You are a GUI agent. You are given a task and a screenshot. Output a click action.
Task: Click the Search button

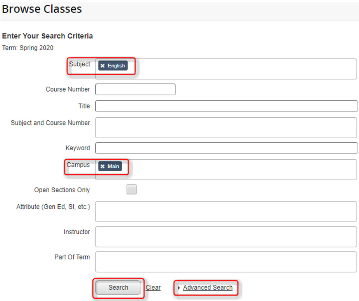point(118,287)
